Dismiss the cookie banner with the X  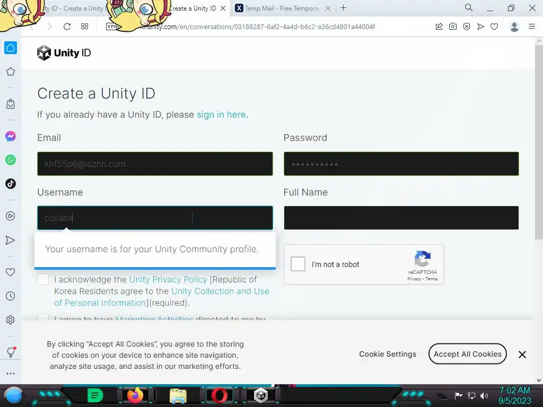click(522, 355)
